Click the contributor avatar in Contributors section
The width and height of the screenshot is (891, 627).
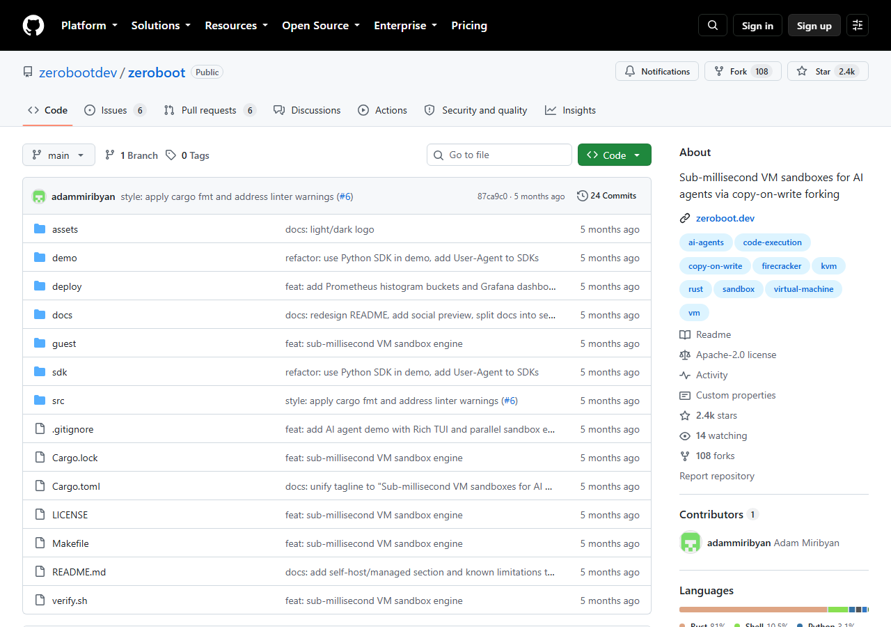[x=691, y=543]
